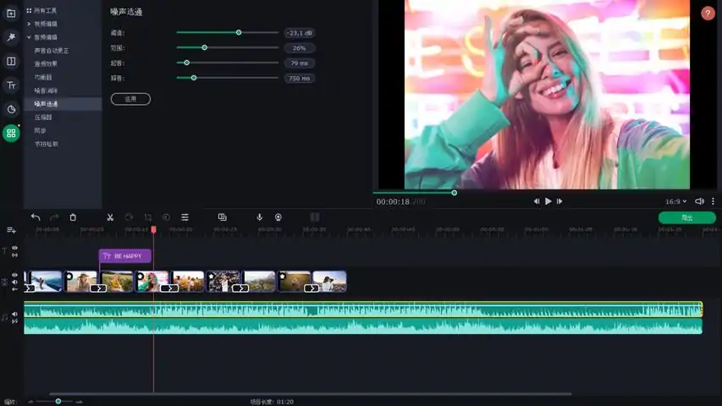The height and width of the screenshot is (406, 722).
Task: Click the -23.1 dB value field
Action: [x=300, y=33]
